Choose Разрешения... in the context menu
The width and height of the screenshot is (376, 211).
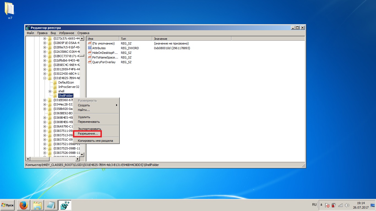click(x=96, y=134)
